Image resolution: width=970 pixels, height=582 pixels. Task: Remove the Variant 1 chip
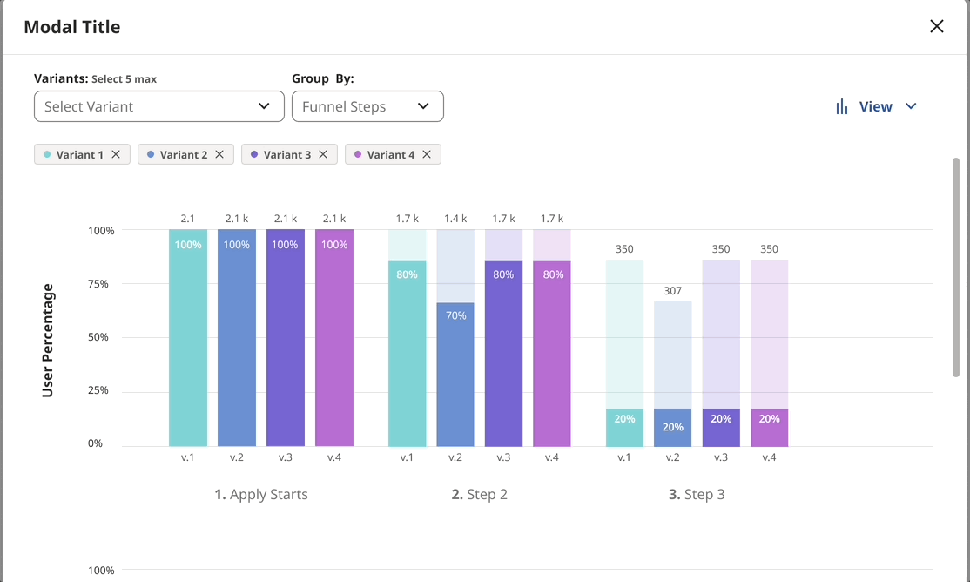[x=116, y=154]
